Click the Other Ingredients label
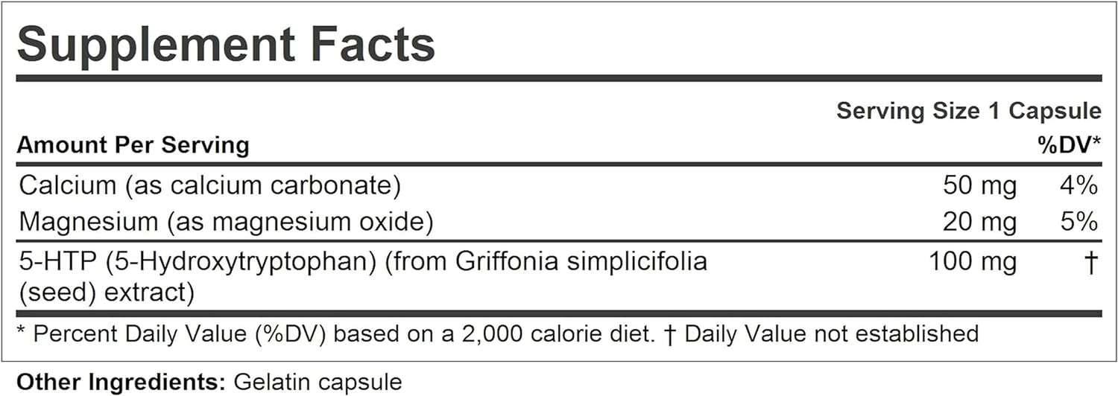 (121, 383)
